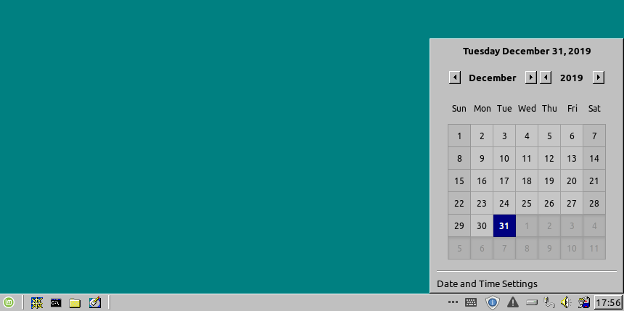
Task: Advance to the next year
Action: 599,78
